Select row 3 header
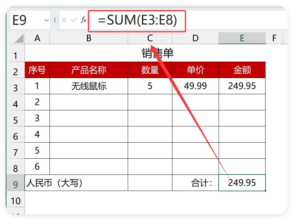Viewport: 293px width, 220px height. [16, 86]
